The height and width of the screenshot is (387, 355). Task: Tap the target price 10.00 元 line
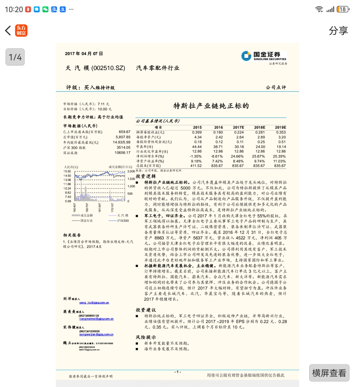click(x=87, y=109)
